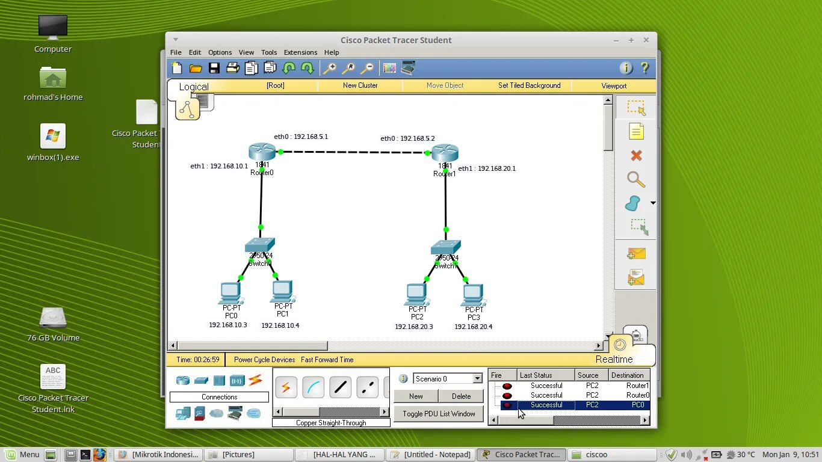This screenshot has height=462, width=822.
Task: Expand the polygon tool dropdown arrow
Action: point(653,203)
